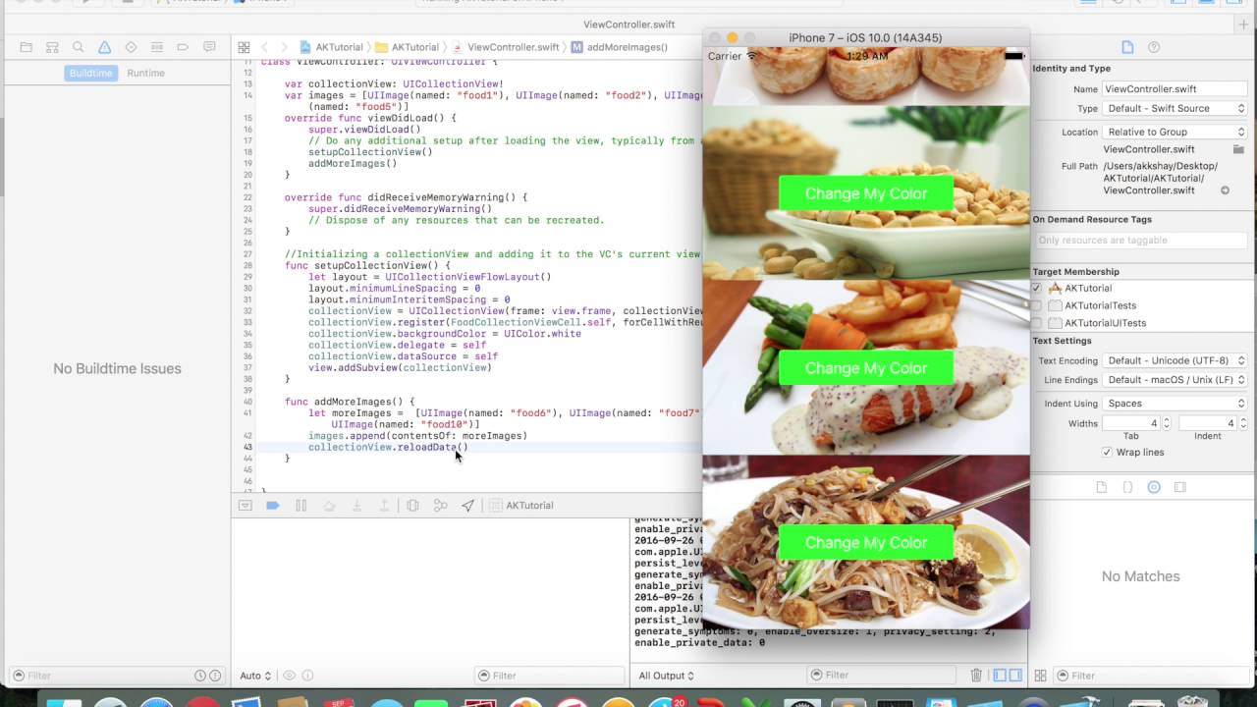
Task: Check AKTutorialUITests target membership
Action: pos(1036,323)
